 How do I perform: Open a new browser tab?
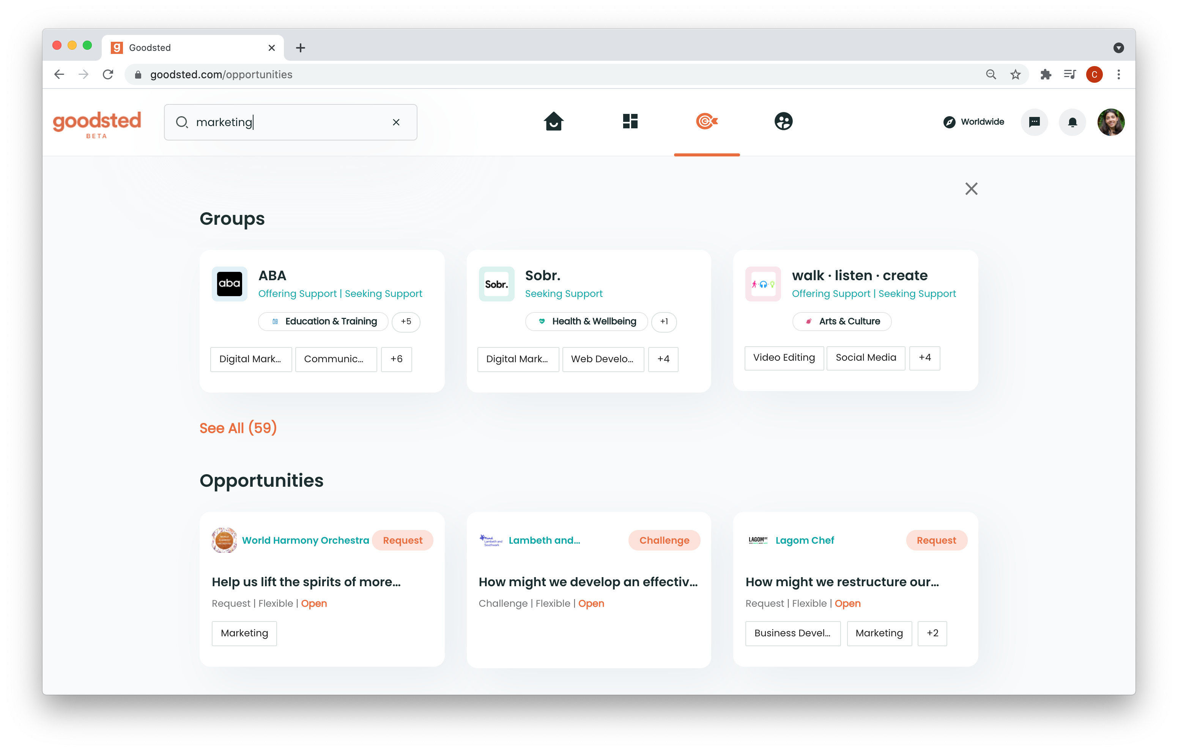pos(300,48)
